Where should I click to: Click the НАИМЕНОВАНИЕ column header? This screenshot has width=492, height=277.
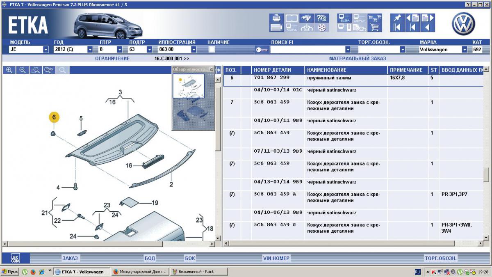point(346,70)
